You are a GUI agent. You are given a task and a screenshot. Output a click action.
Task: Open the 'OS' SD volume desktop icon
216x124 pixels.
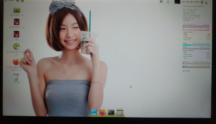[x=16, y=36]
